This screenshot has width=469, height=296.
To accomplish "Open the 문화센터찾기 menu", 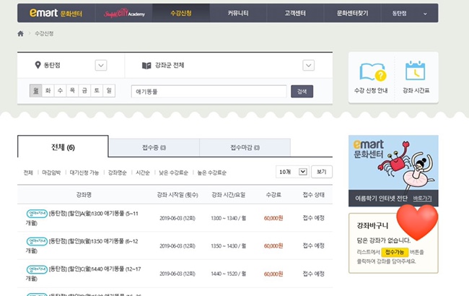I will click(352, 13).
